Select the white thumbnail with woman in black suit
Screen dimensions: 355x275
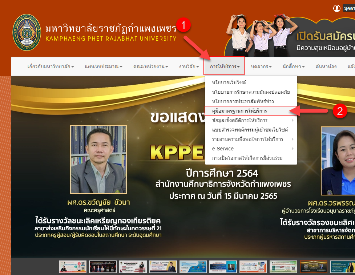pos(133,267)
